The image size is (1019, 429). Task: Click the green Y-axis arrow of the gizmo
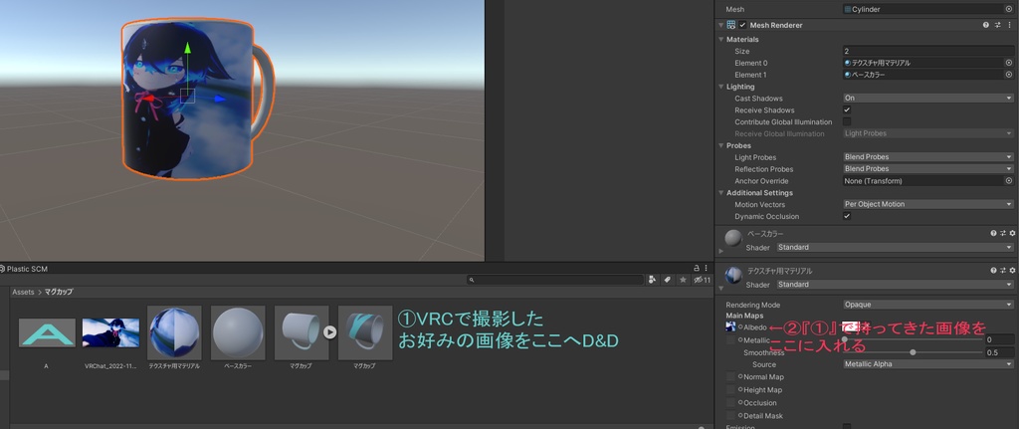click(x=187, y=49)
